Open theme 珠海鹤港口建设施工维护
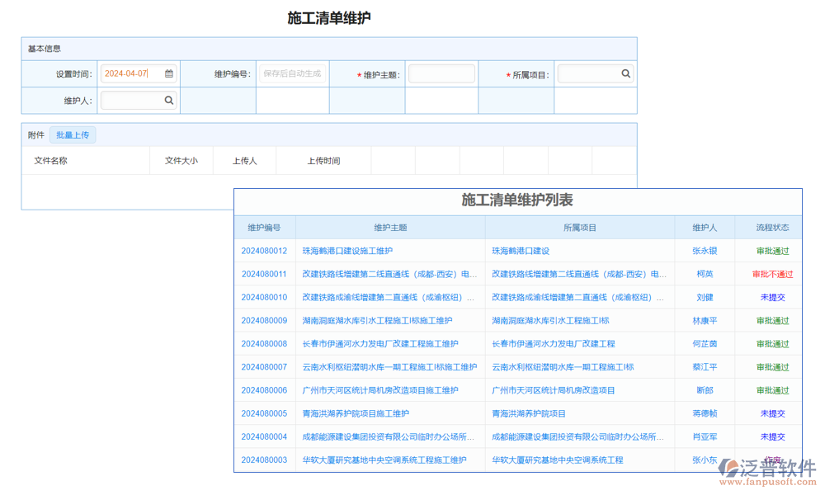This screenshot has width=825, height=495. (x=345, y=251)
